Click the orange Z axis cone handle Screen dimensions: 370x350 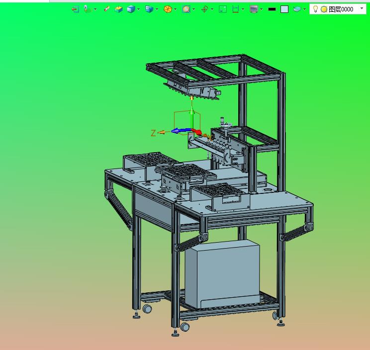pos(161,133)
